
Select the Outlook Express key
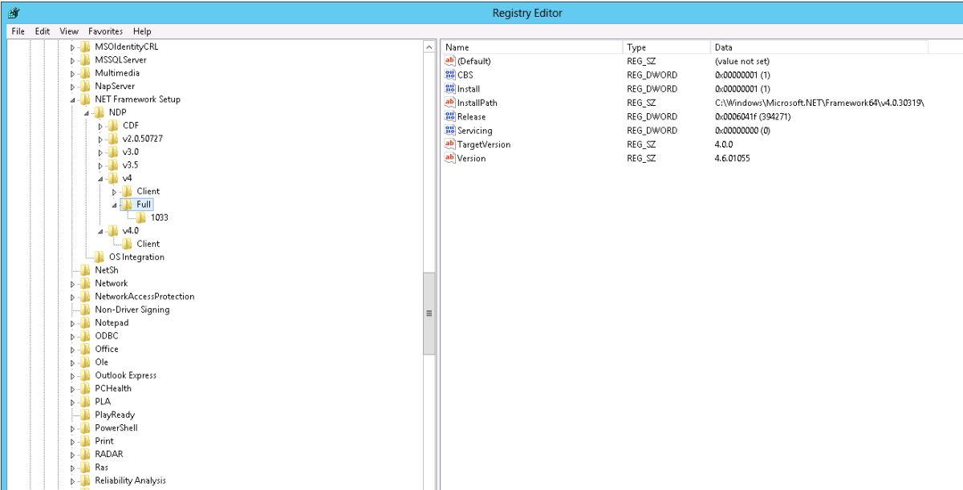click(125, 375)
